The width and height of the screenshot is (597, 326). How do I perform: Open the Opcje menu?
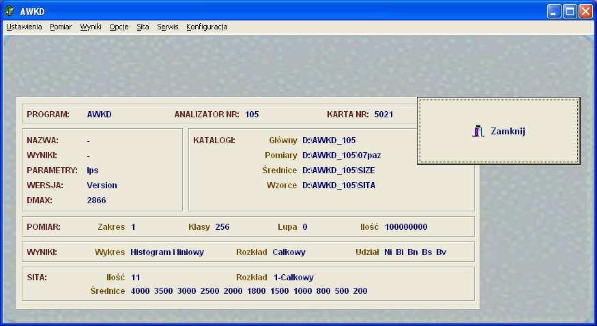point(119,27)
